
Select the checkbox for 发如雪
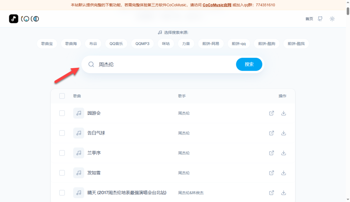[x=62, y=173]
